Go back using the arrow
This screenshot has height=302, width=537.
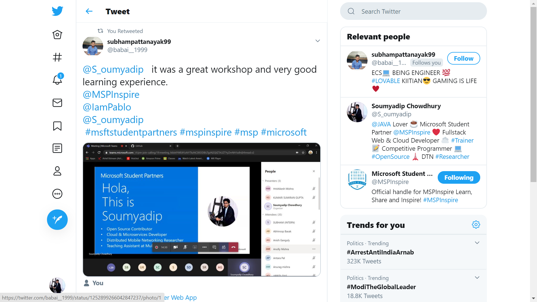click(89, 11)
